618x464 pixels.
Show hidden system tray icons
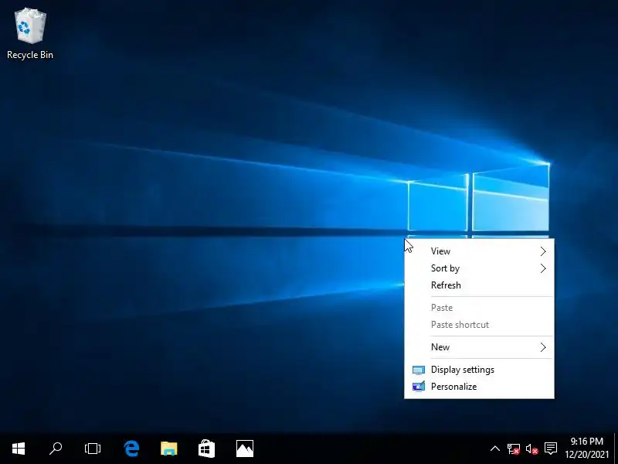[495, 449]
